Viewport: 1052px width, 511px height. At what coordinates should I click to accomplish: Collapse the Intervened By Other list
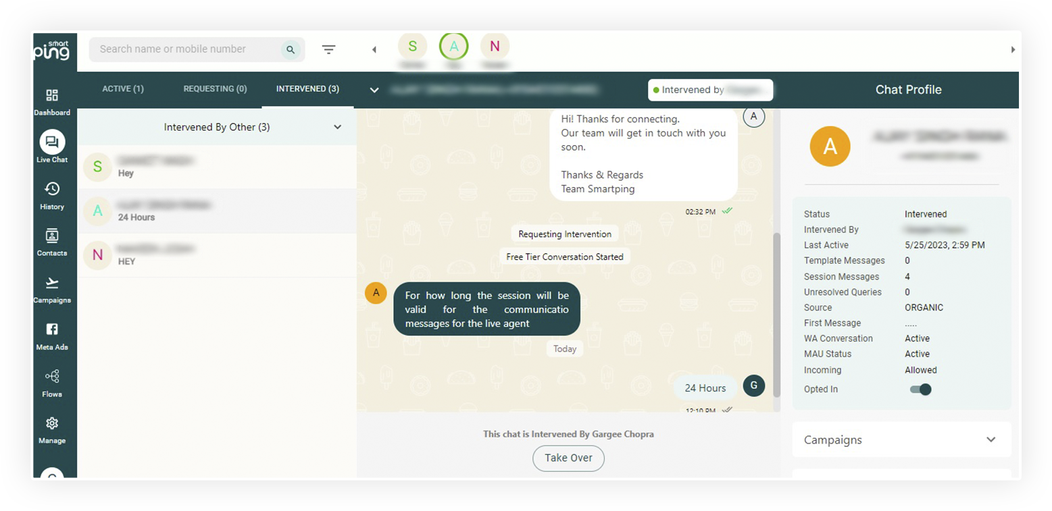337,127
